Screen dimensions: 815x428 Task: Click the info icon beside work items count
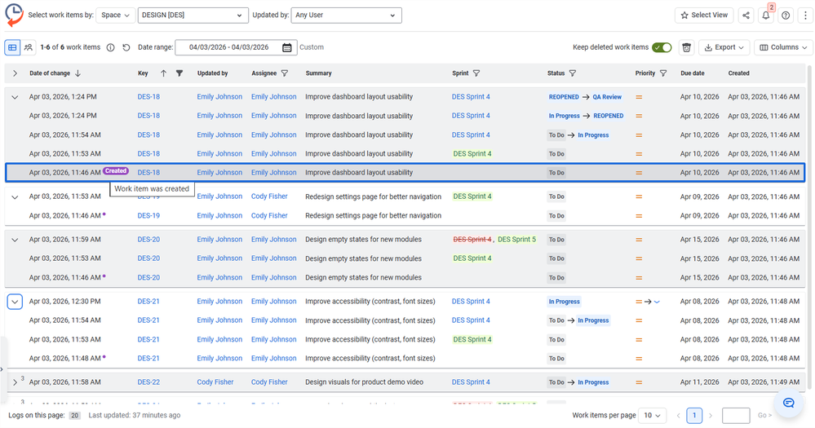tap(110, 47)
